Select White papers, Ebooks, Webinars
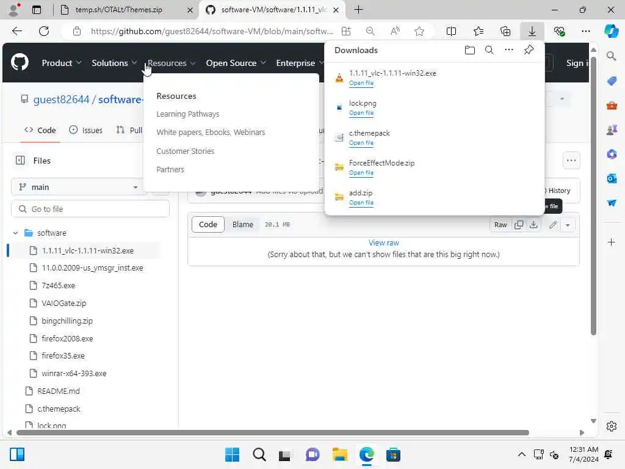 tap(211, 133)
